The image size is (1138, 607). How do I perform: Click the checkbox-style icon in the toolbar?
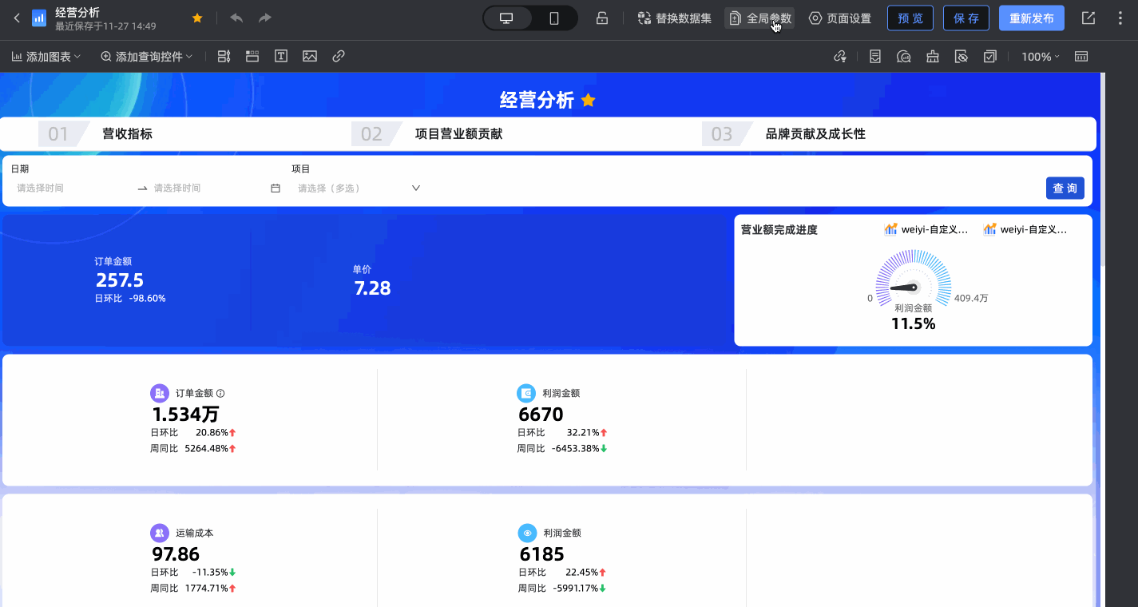(x=990, y=57)
